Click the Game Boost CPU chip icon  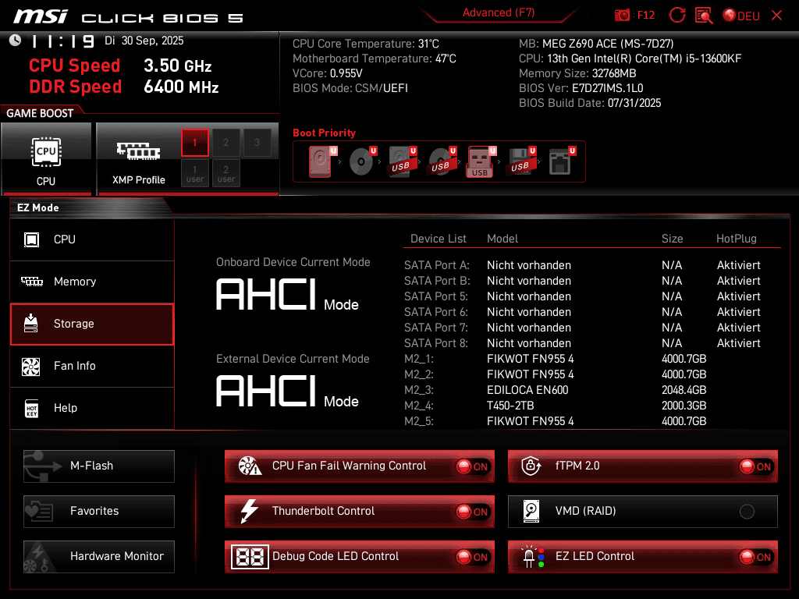[46, 152]
